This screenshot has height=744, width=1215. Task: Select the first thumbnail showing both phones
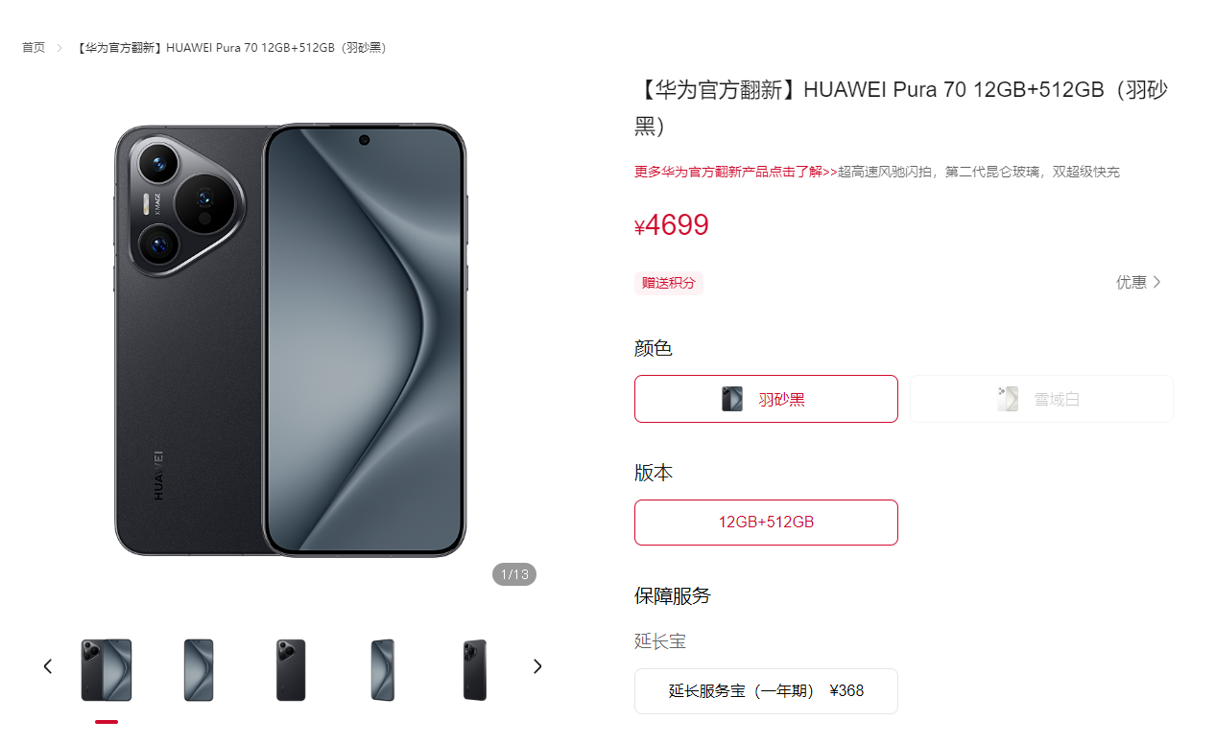(x=107, y=670)
